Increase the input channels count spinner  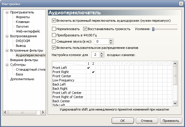tap(101, 53)
